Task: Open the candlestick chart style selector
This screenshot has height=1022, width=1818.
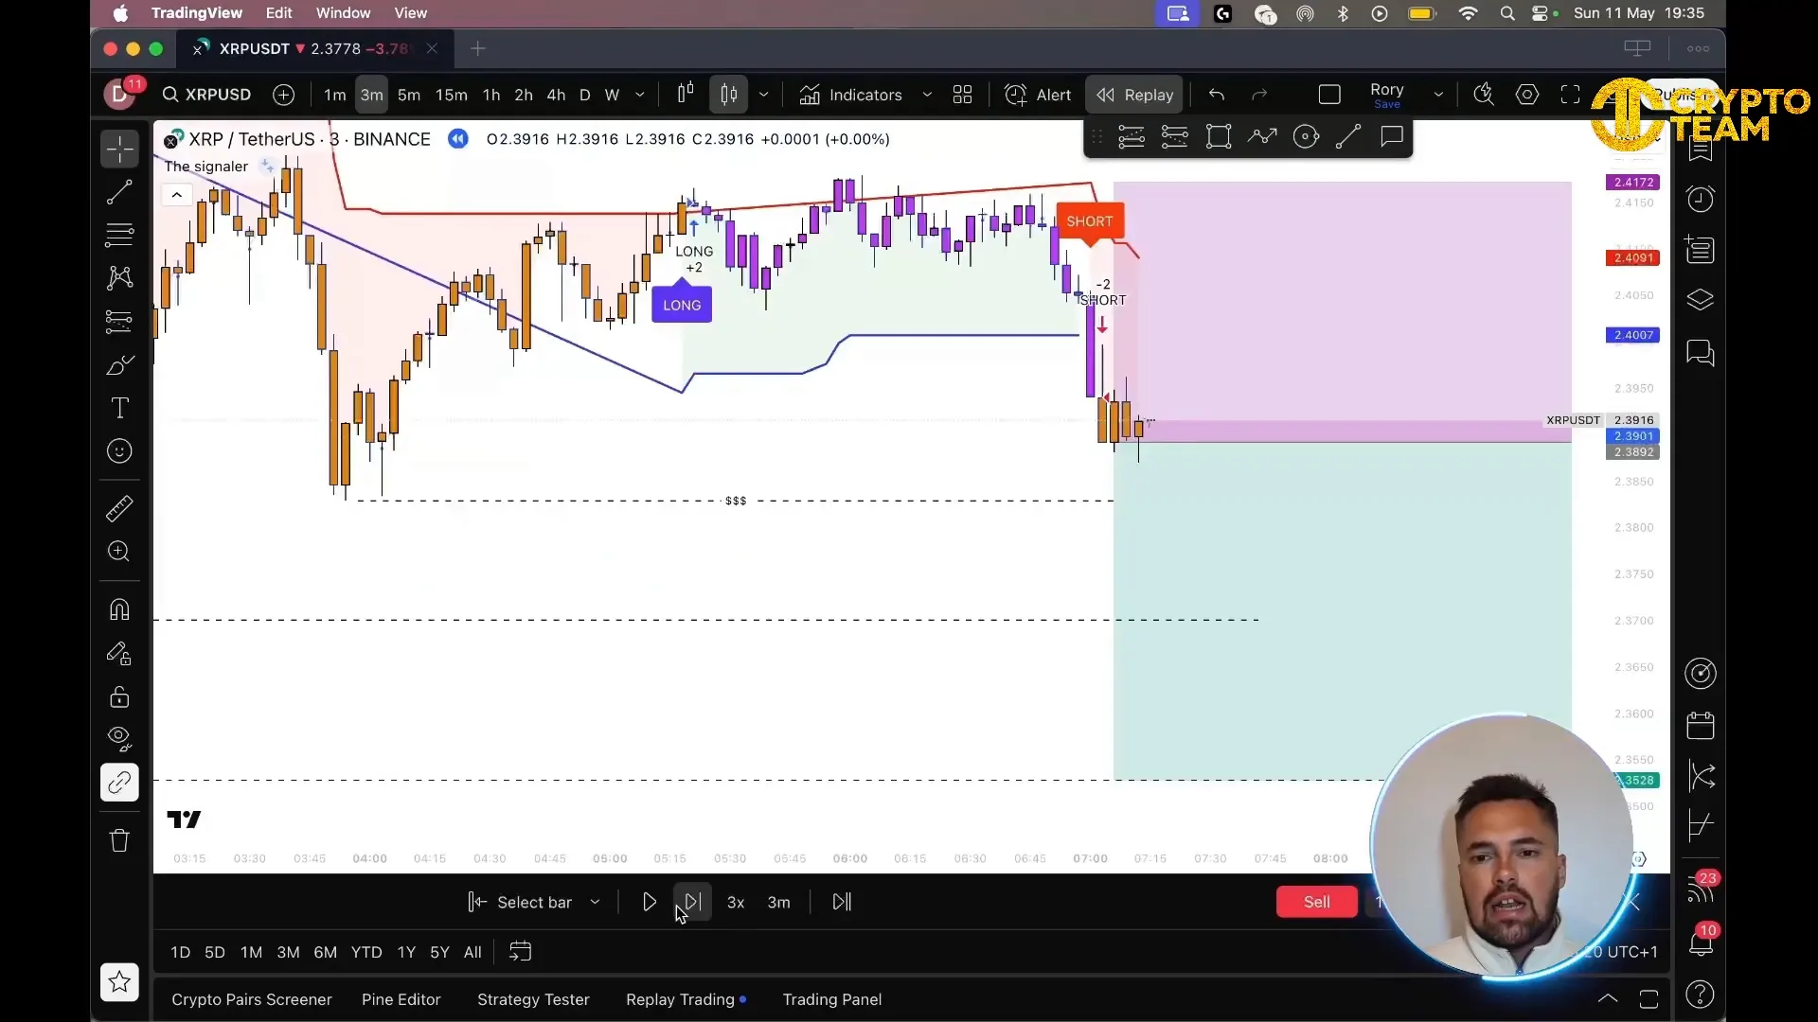Action: click(728, 95)
